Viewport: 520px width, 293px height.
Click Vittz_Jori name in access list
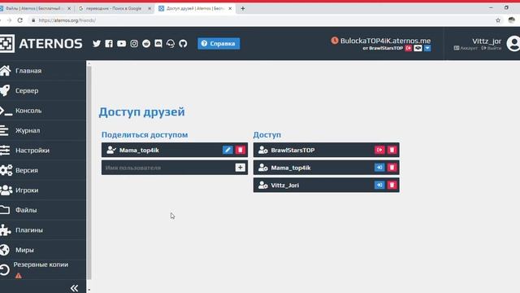click(285, 186)
